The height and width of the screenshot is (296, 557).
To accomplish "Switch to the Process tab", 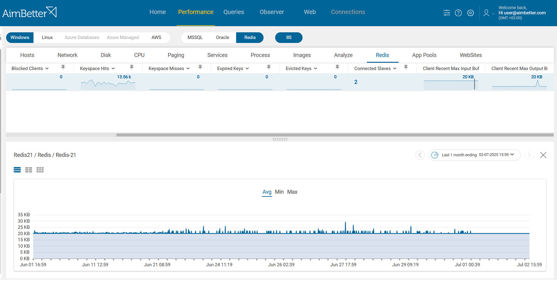I will click(x=260, y=55).
